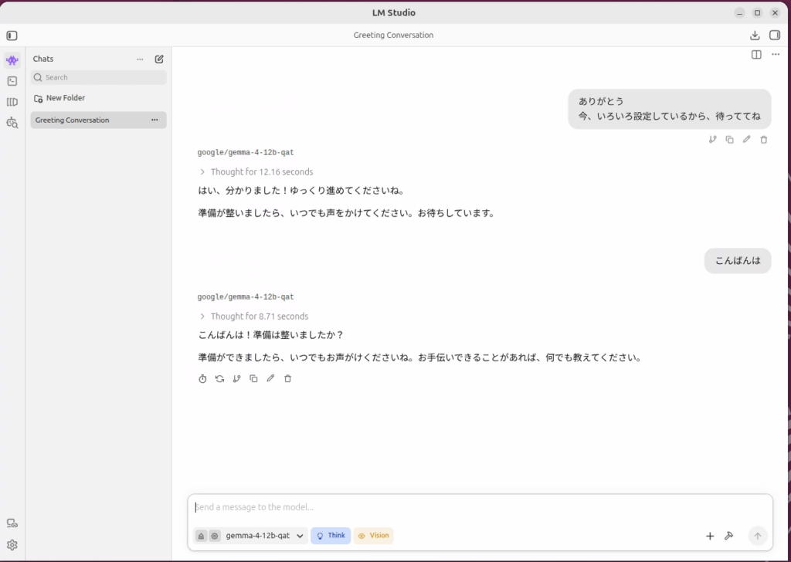Screen dimensions: 791x562
Task: Click the send message arrow button
Action: (x=757, y=536)
